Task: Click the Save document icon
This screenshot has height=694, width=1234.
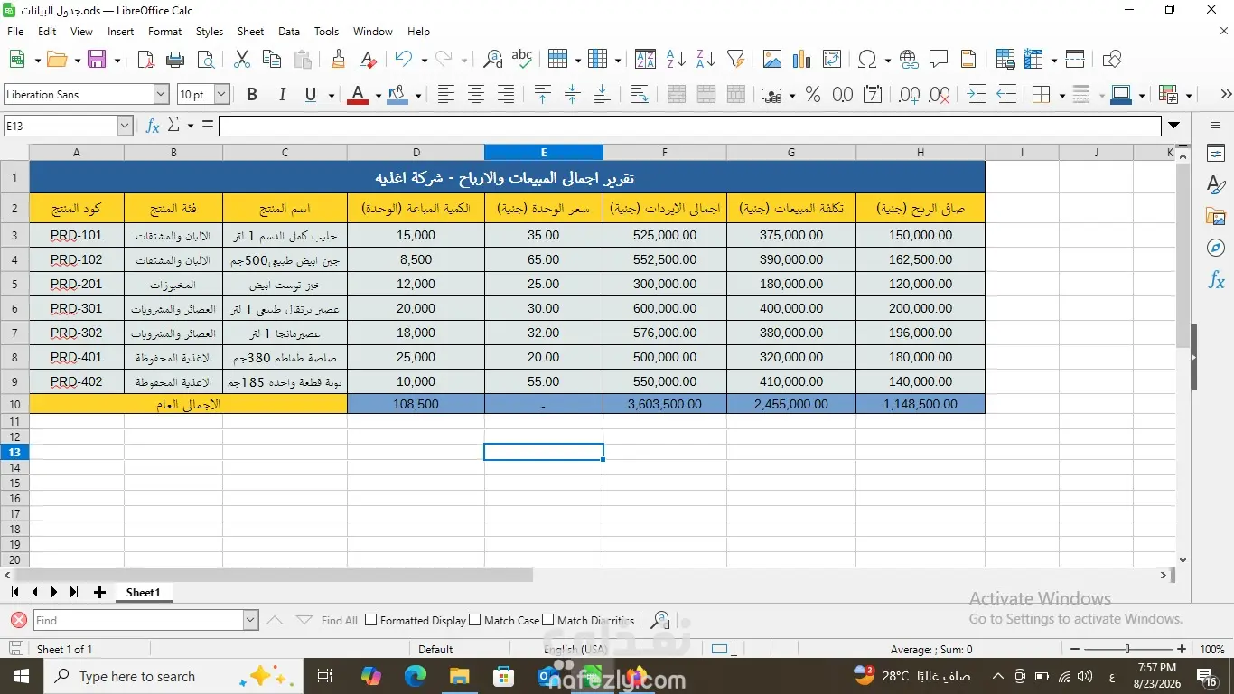Action: pos(97,60)
